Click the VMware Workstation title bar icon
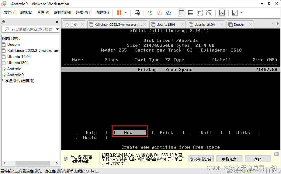Image resolution: width=281 pixels, height=174 pixels. point(4,4)
